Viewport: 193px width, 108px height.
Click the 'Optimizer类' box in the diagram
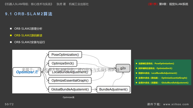27,72
